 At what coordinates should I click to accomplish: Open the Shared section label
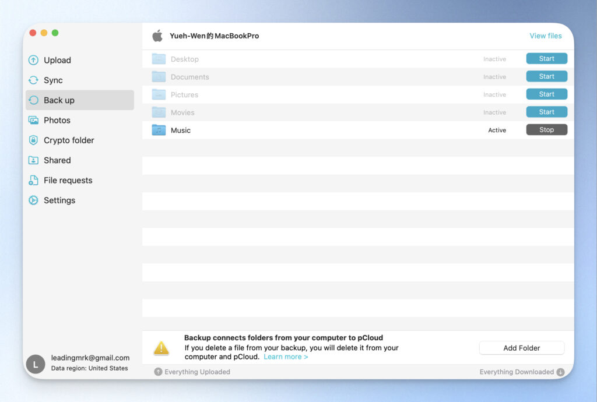(x=57, y=160)
